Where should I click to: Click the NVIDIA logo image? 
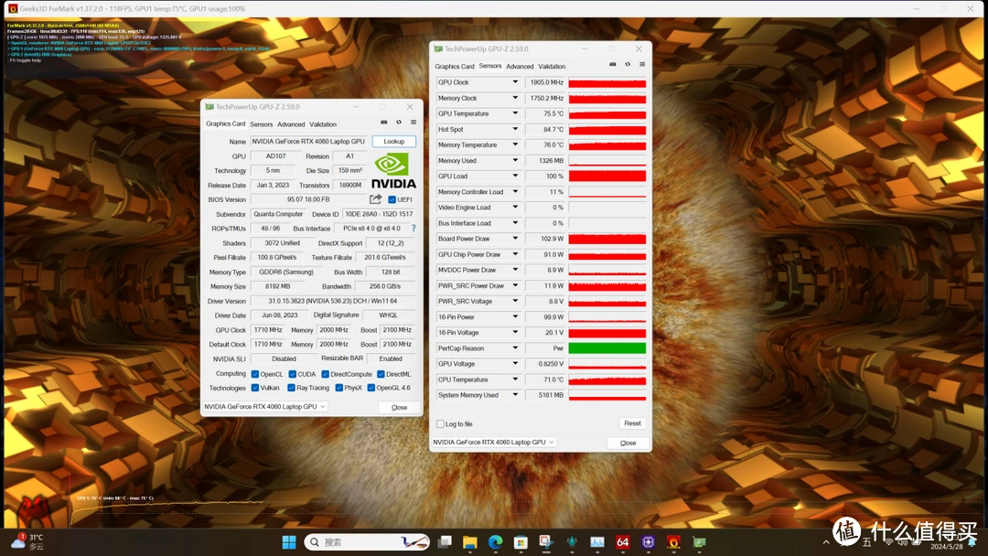click(x=393, y=171)
